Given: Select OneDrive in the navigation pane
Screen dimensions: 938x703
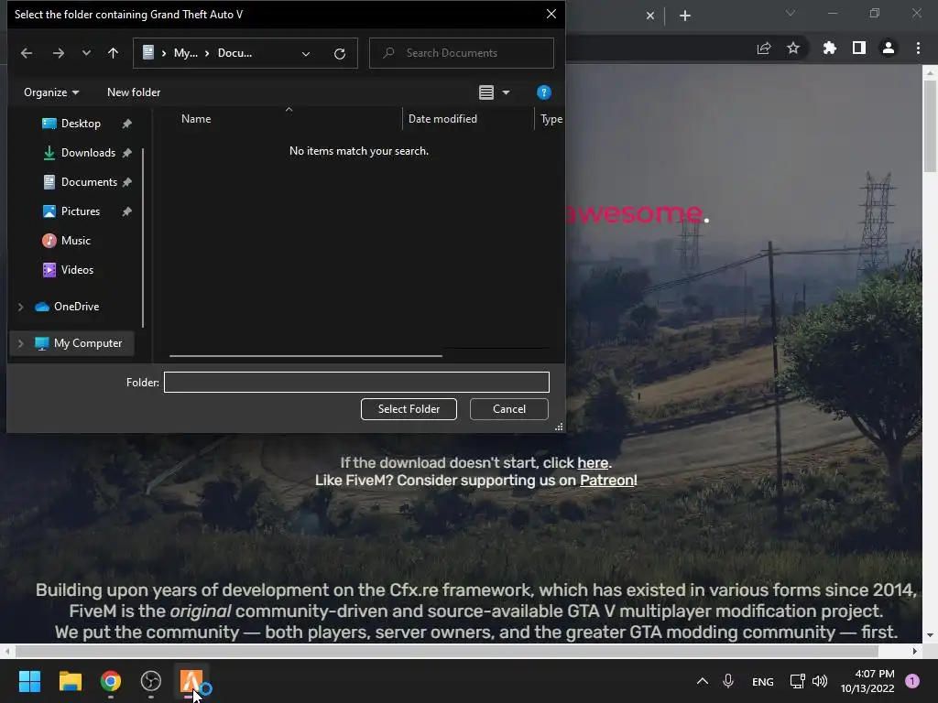Looking at the screenshot, I should click(x=76, y=307).
